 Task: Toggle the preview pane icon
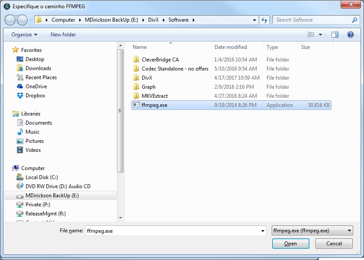pyautogui.click(x=335, y=35)
